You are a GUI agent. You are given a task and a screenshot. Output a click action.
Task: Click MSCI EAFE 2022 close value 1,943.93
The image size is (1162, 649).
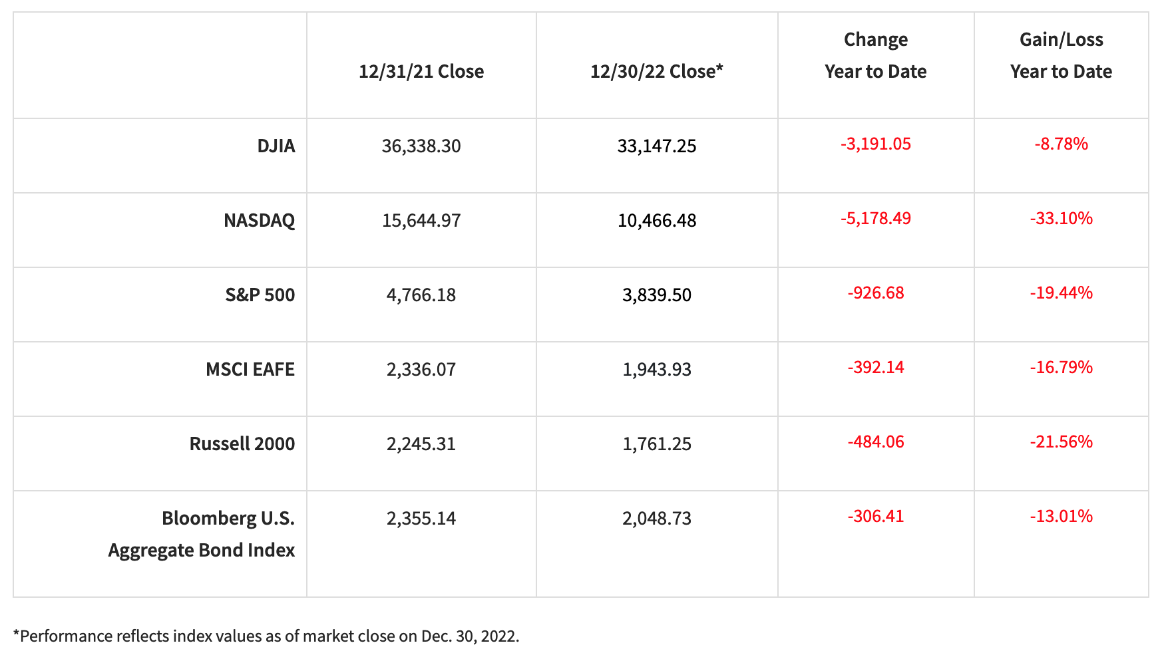click(656, 369)
